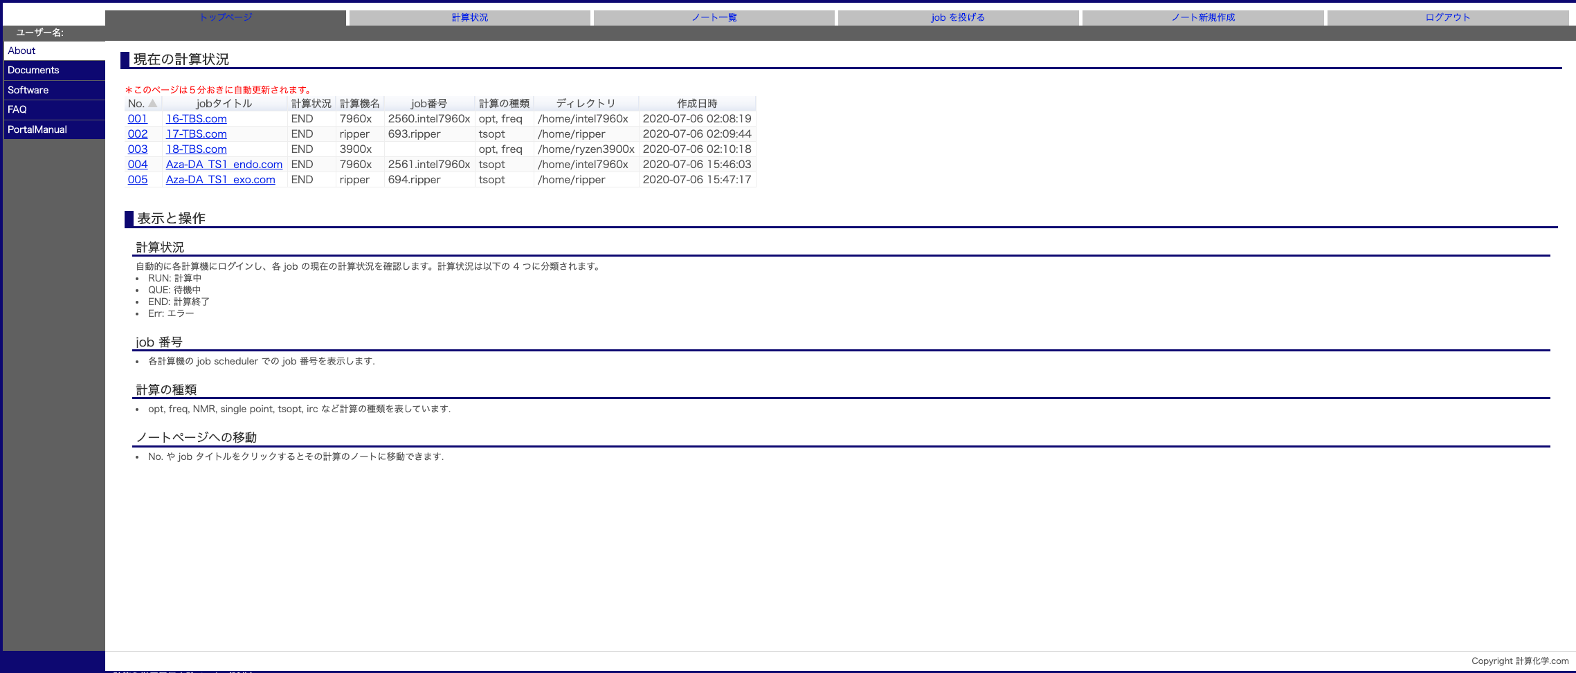
Task: Click the sort arrow in No. column header
Action: (152, 104)
